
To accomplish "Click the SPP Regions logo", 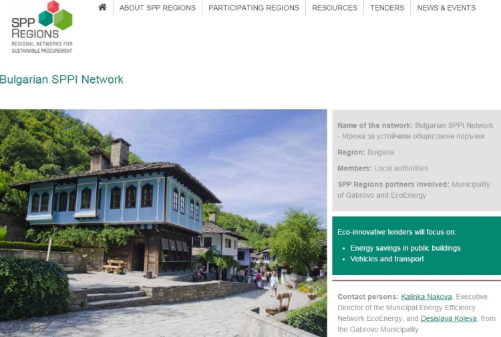I will point(42,27).
